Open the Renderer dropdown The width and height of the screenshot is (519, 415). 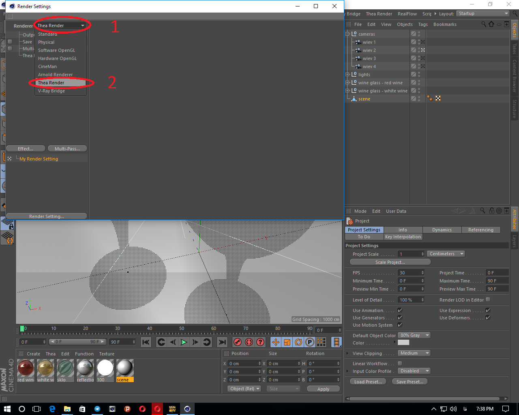pos(61,26)
